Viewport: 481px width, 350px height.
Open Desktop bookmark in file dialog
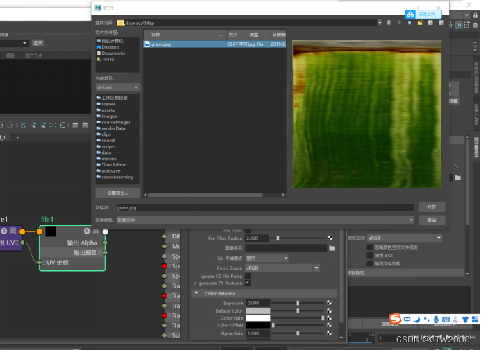point(108,47)
